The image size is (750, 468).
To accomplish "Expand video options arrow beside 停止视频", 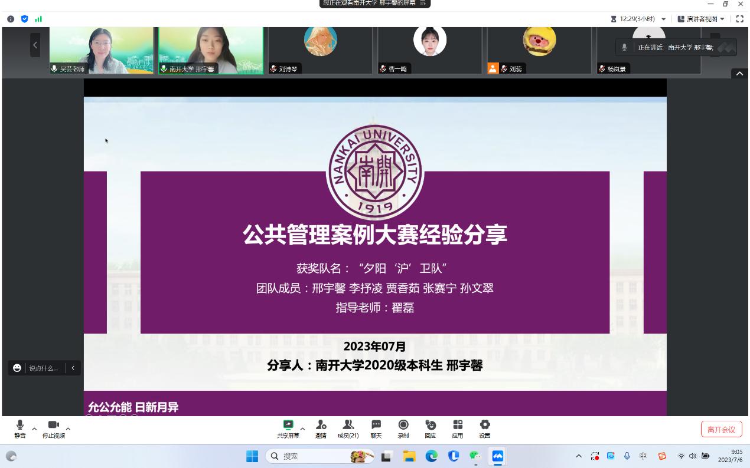I will pyautogui.click(x=68, y=429).
